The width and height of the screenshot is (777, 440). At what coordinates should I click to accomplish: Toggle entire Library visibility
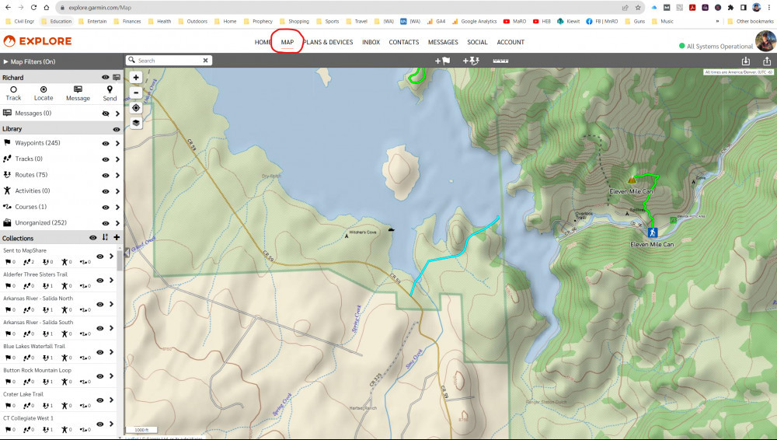click(x=117, y=130)
